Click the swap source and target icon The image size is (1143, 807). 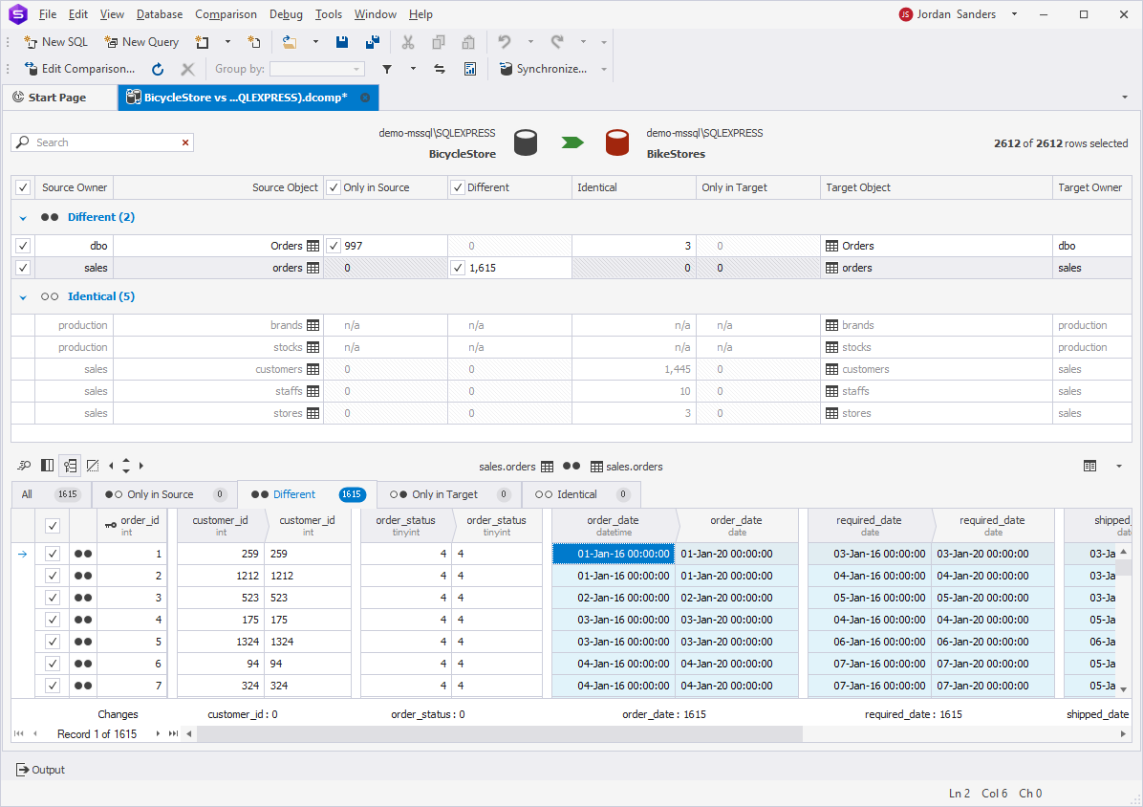(440, 69)
